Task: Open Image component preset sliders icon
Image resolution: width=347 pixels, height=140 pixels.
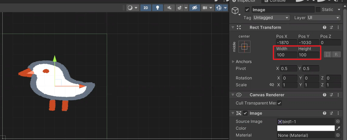Action: (331, 113)
